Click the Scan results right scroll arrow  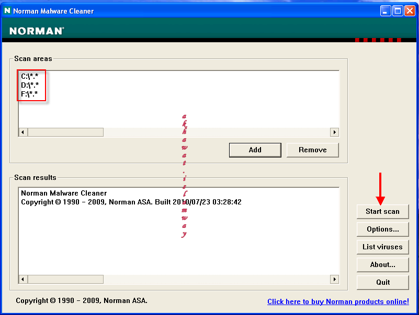pyautogui.click(x=335, y=280)
